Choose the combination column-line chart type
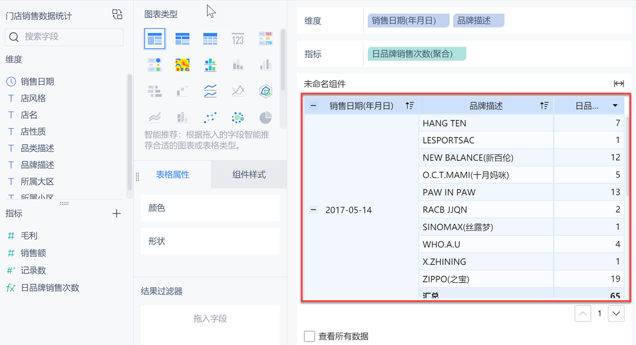The image size is (636, 345). (182, 117)
